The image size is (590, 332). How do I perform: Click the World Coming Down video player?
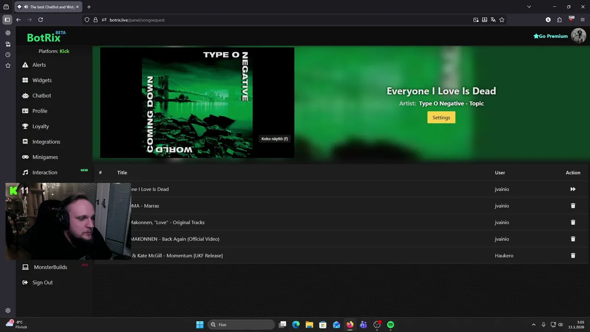pyautogui.click(x=197, y=102)
